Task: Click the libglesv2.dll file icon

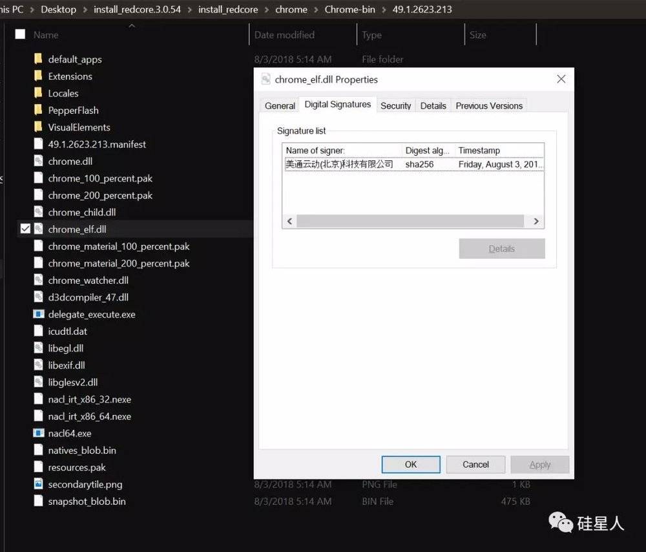Action: tap(38, 382)
